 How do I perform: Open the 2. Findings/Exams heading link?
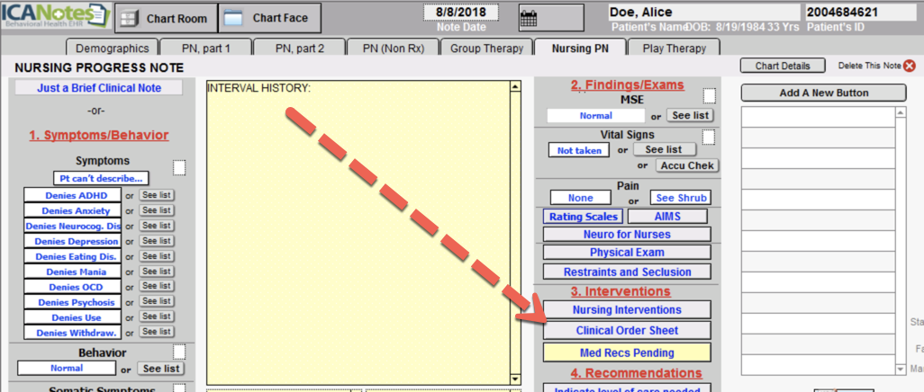[x=627, y=85]
